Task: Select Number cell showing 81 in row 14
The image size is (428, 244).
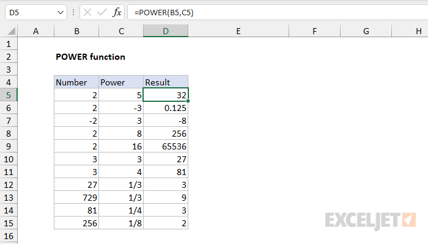Action: coord(76,210)
